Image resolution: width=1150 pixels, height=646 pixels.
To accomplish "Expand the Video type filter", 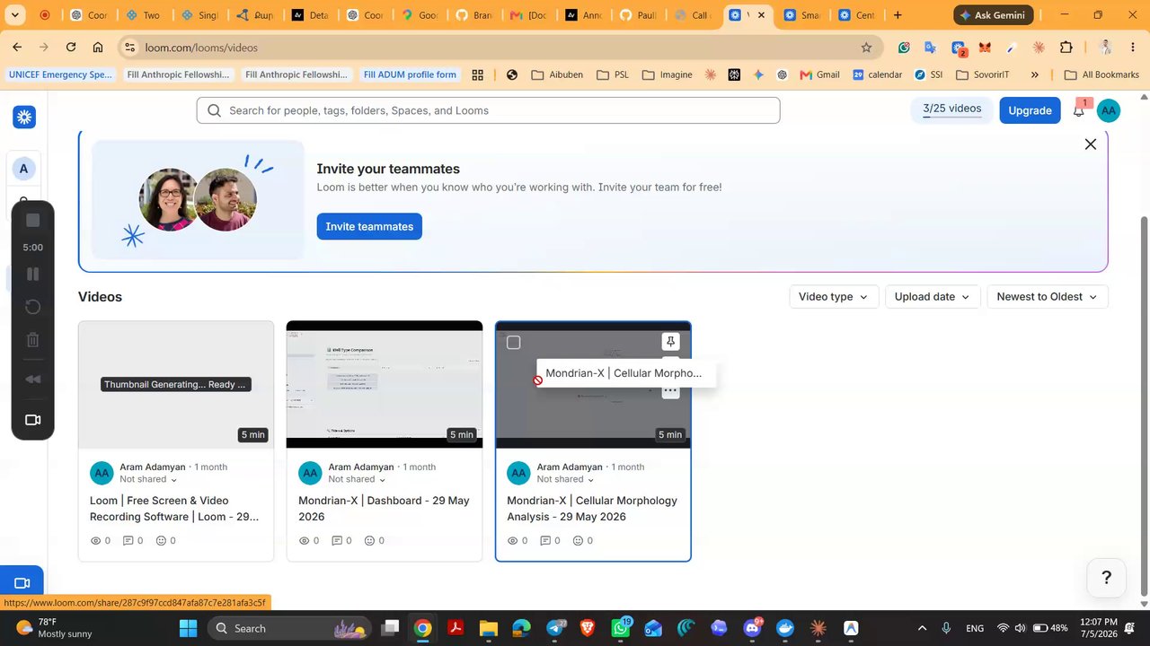I will [834, 297].
